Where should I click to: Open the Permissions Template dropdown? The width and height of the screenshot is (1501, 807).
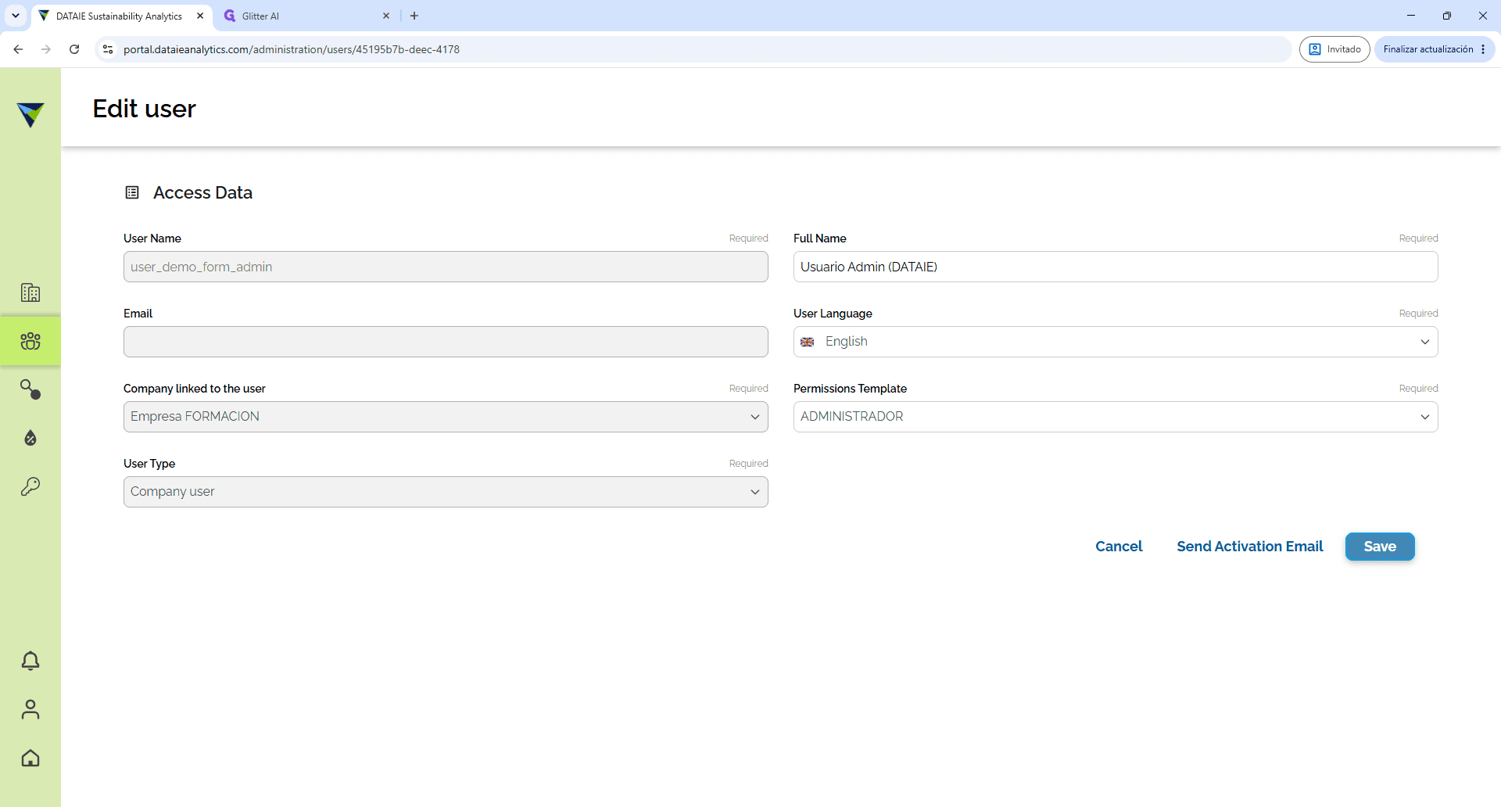(x=1116, y=417)
